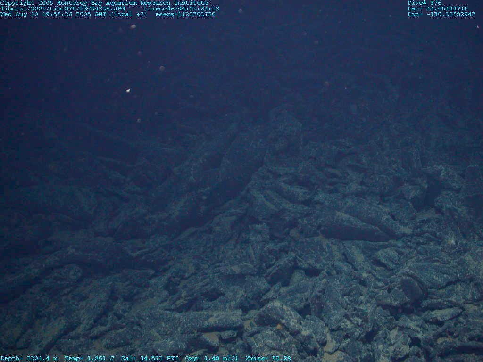Click the Temp= 1.861 C reading

pos(89,358)
